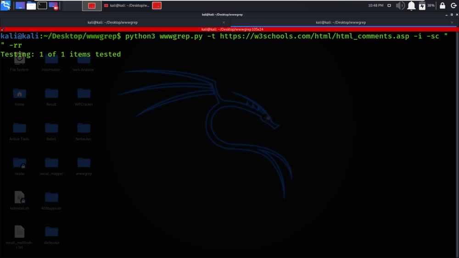This screenshot has height=258, width=459.
Task: Maximize the terminal window
Action: pyautogui.click(x=452, y=15)
